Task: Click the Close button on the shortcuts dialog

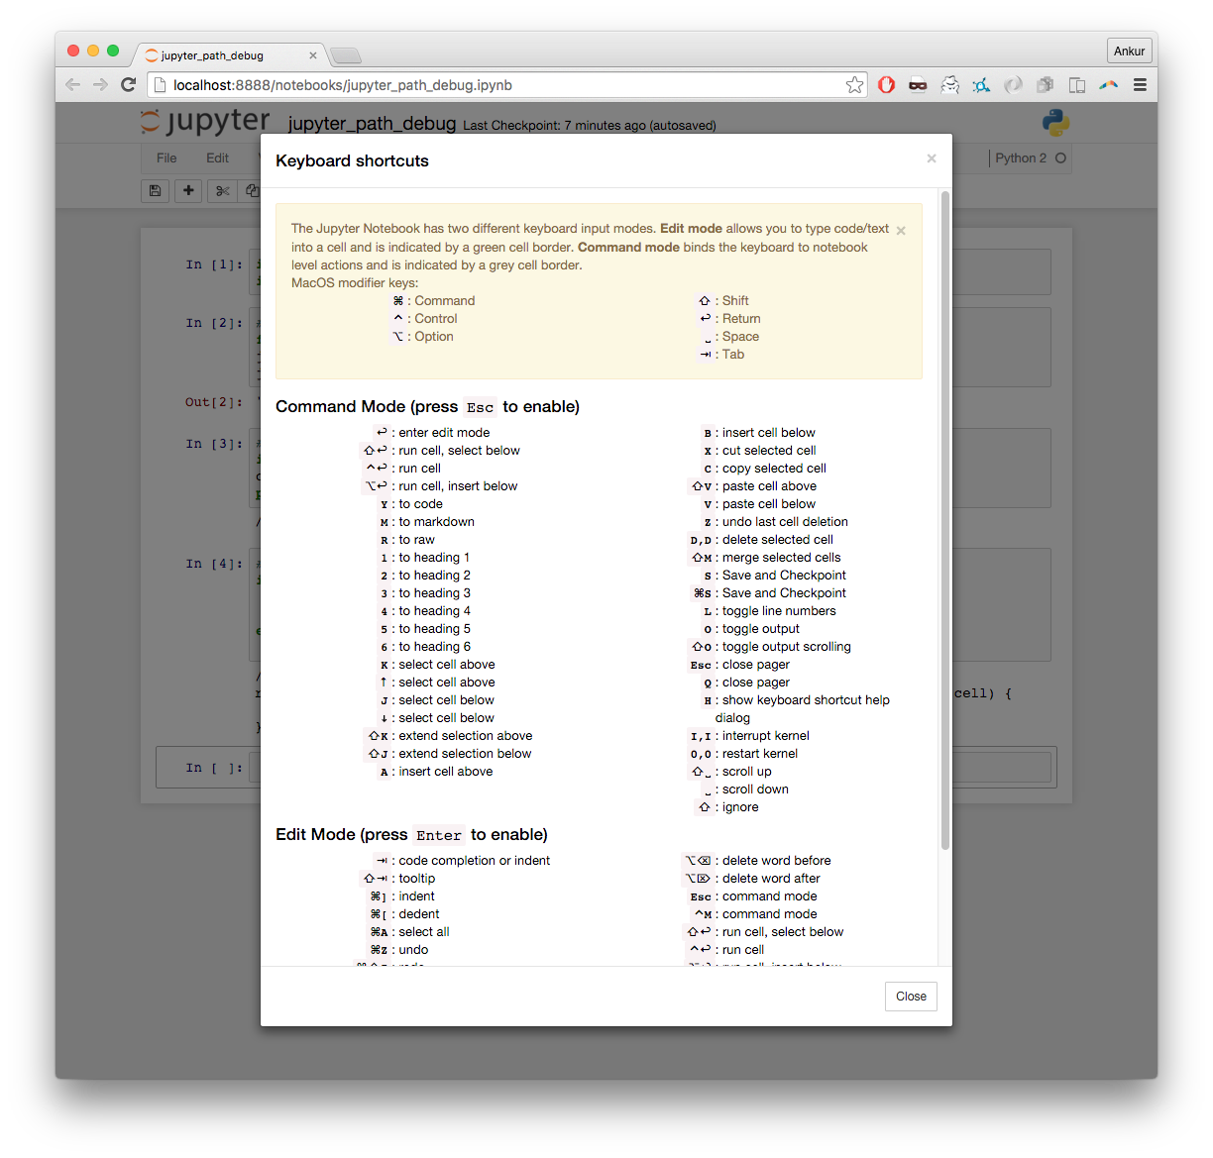Action: click(910, 996)
